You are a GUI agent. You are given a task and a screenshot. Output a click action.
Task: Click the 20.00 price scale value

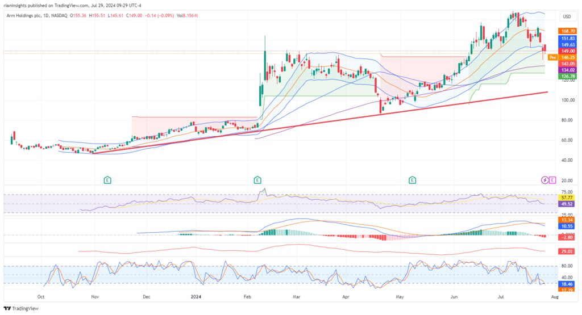coord(568,180)
